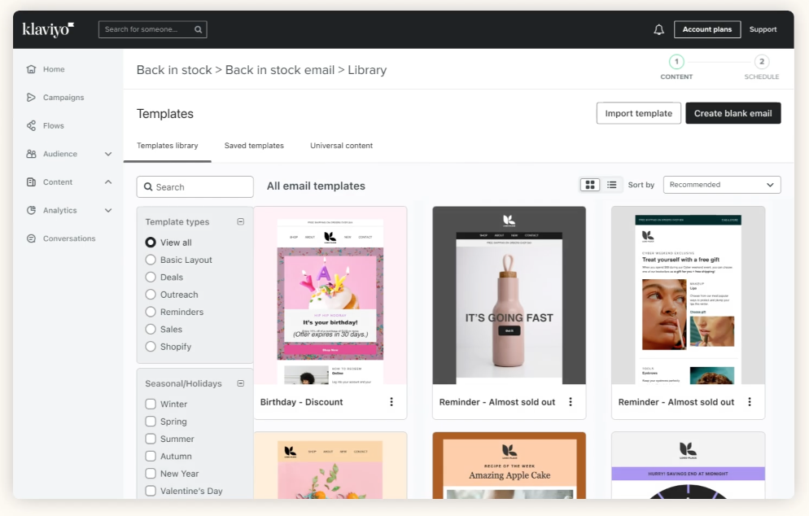
Task: Select the Outreach template type
Action: pos(151,295)
